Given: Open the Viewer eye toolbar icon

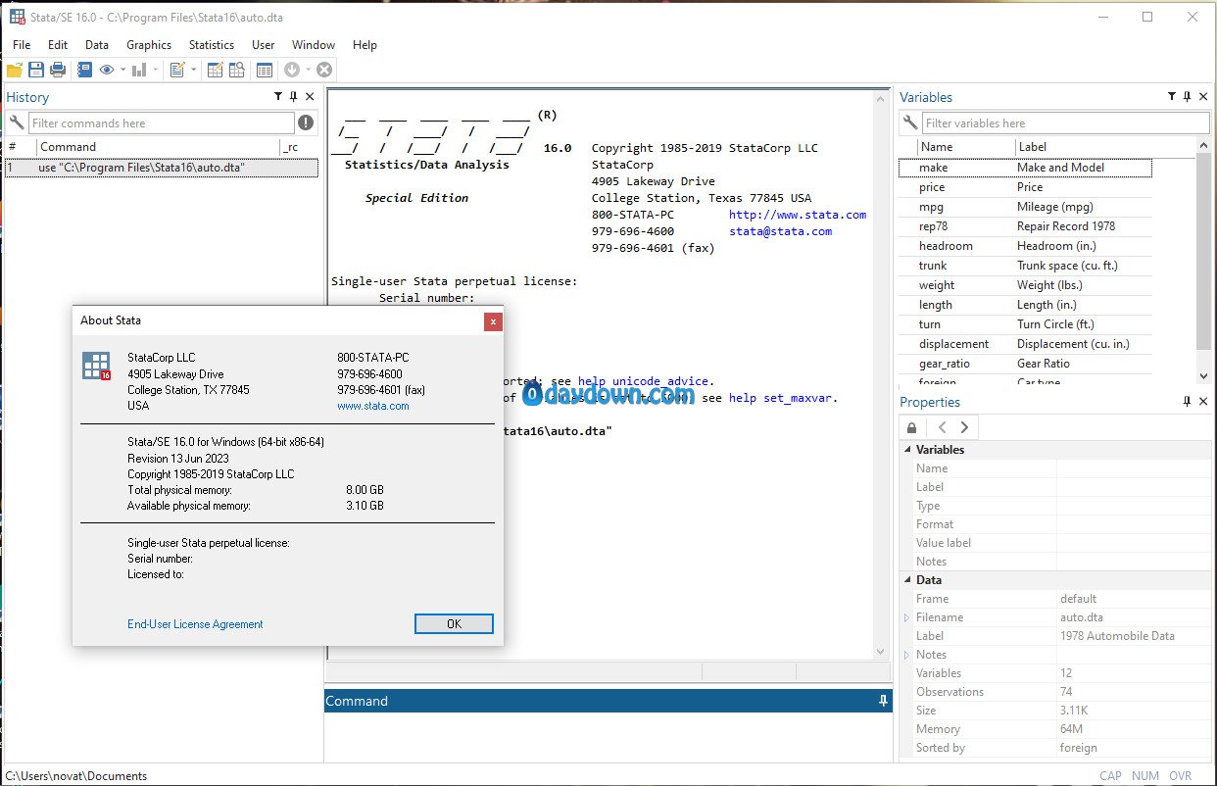Looking at the screenshot, I should [x=106, y=70].
